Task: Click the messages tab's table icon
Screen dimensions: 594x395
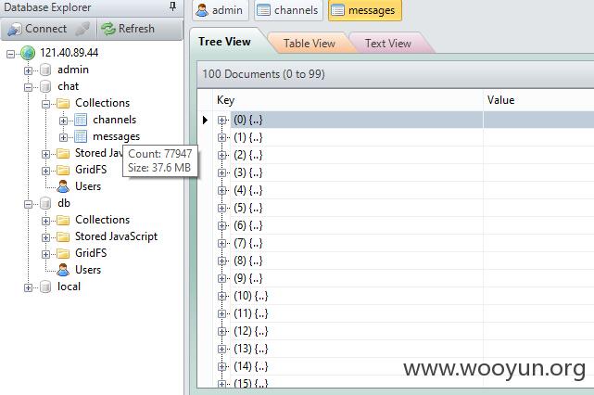Action: pyautogui.click(x=337, y=10)
